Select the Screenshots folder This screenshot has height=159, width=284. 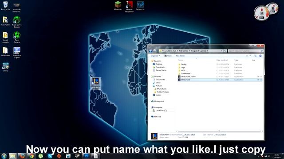point(185,74)
